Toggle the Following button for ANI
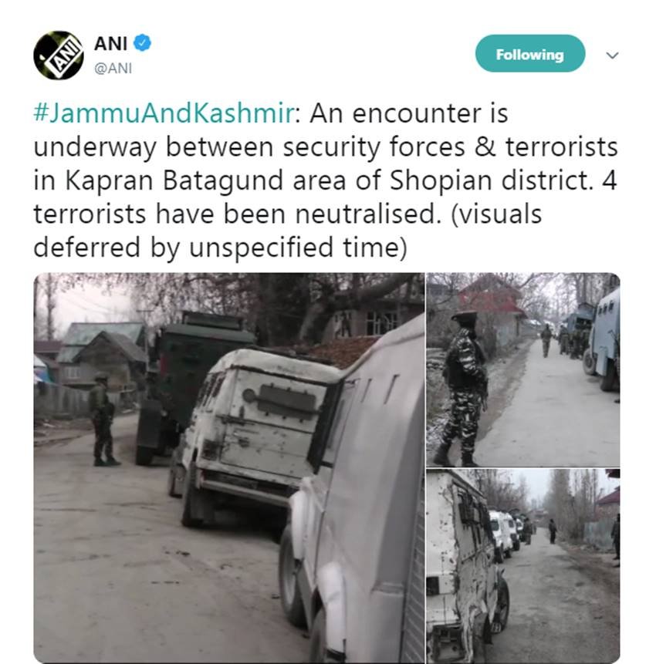The height and width of the screenshot is (664, 656). pyautogui.click(x=530, y=54)
